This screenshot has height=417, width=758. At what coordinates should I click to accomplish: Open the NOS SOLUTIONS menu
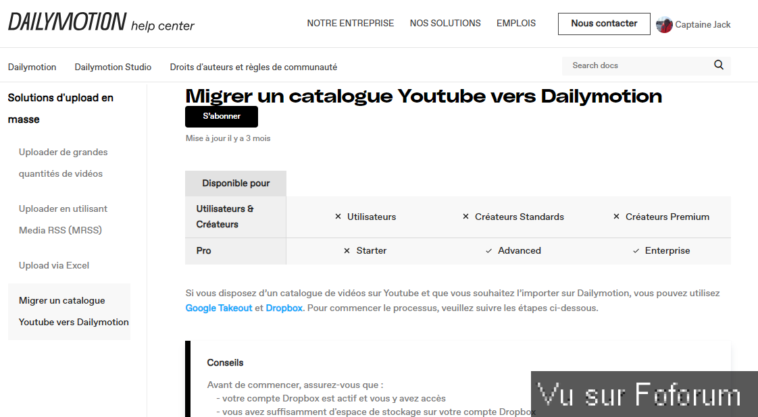click(x=445, y=23)
